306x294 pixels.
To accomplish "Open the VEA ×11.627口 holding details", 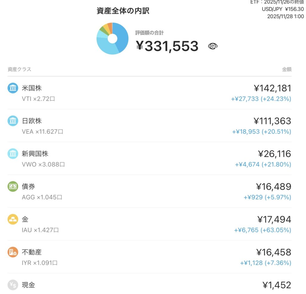I will tap(42, 132).
